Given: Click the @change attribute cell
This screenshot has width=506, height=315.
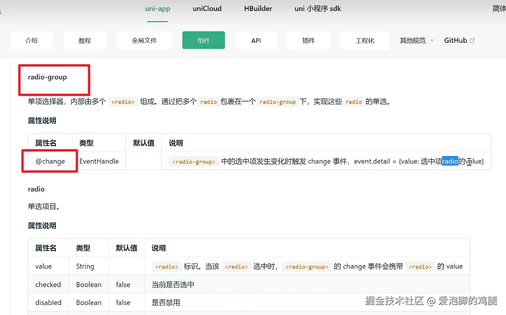Looking at the screenshot, I should tap(50, 161).
